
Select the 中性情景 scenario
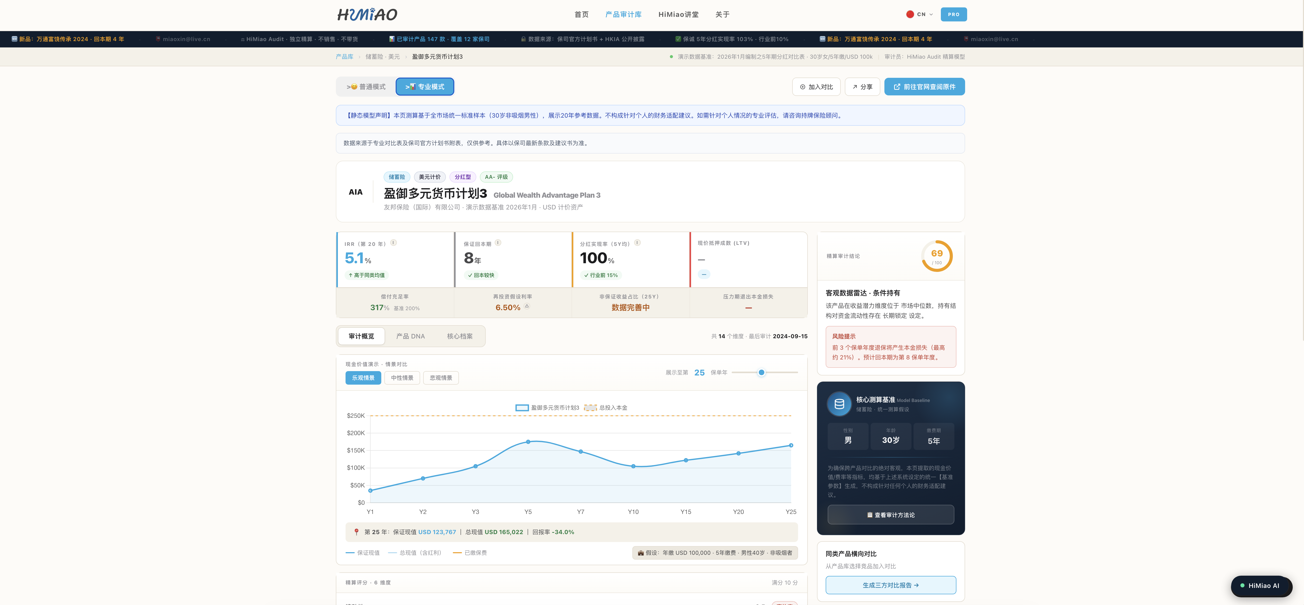pos(402,378)
